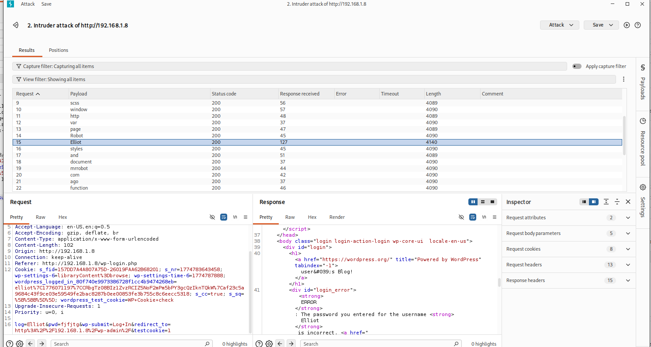Image resolution: width=651 pixels, height=347 pixels.
Task: Select tabbed Request/Response layout
Action: coord(493,202)
